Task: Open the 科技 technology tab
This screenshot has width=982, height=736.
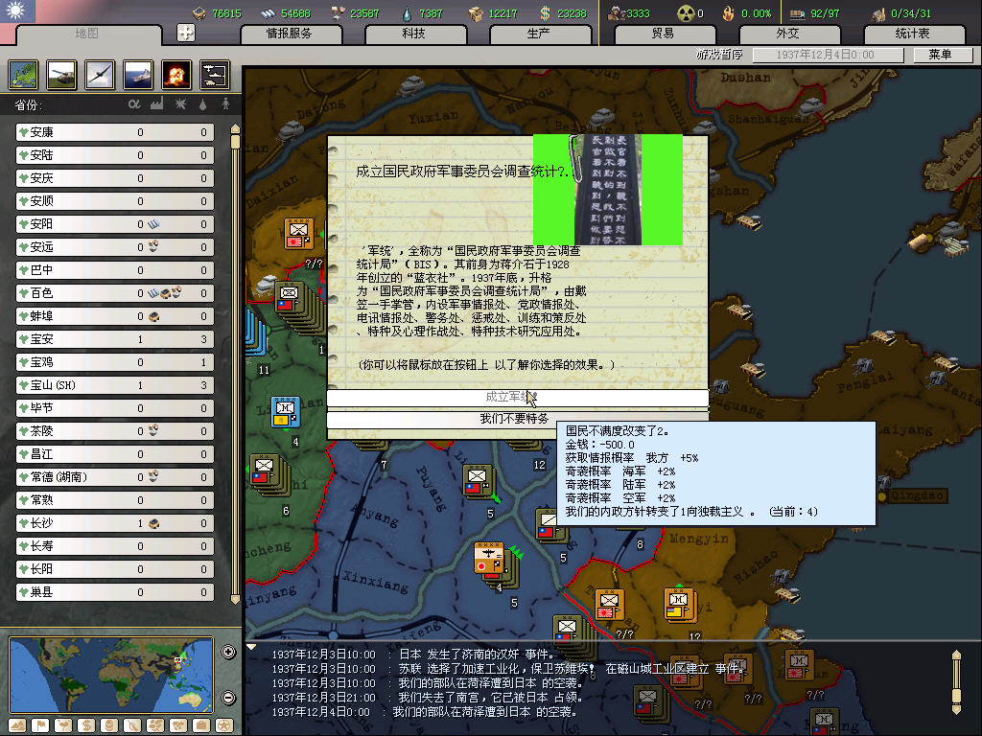Action: (414, 34)
